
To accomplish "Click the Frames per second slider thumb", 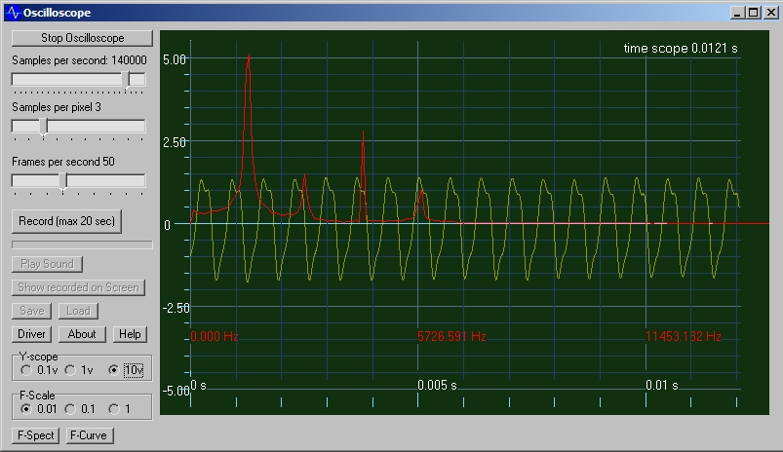I will pos(63,181).
